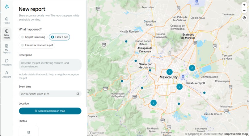
Task: Click the 'Ecatepec de Morelos' map label
Action: (188, 36)
